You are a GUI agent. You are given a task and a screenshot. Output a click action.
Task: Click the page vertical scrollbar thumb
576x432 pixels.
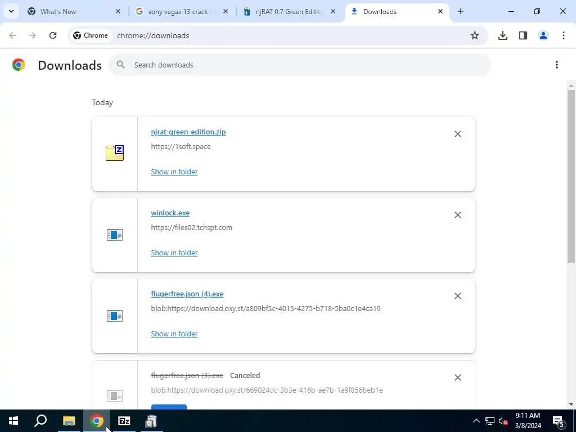571,176
